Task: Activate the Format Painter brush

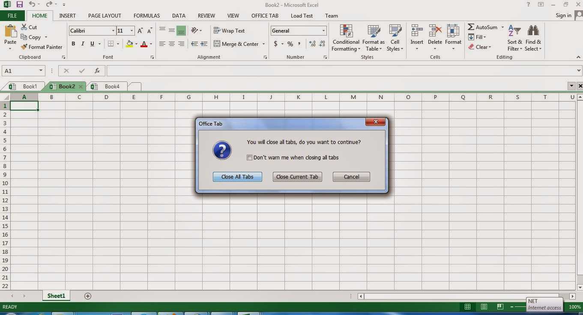Action: (x=24, y=47)
